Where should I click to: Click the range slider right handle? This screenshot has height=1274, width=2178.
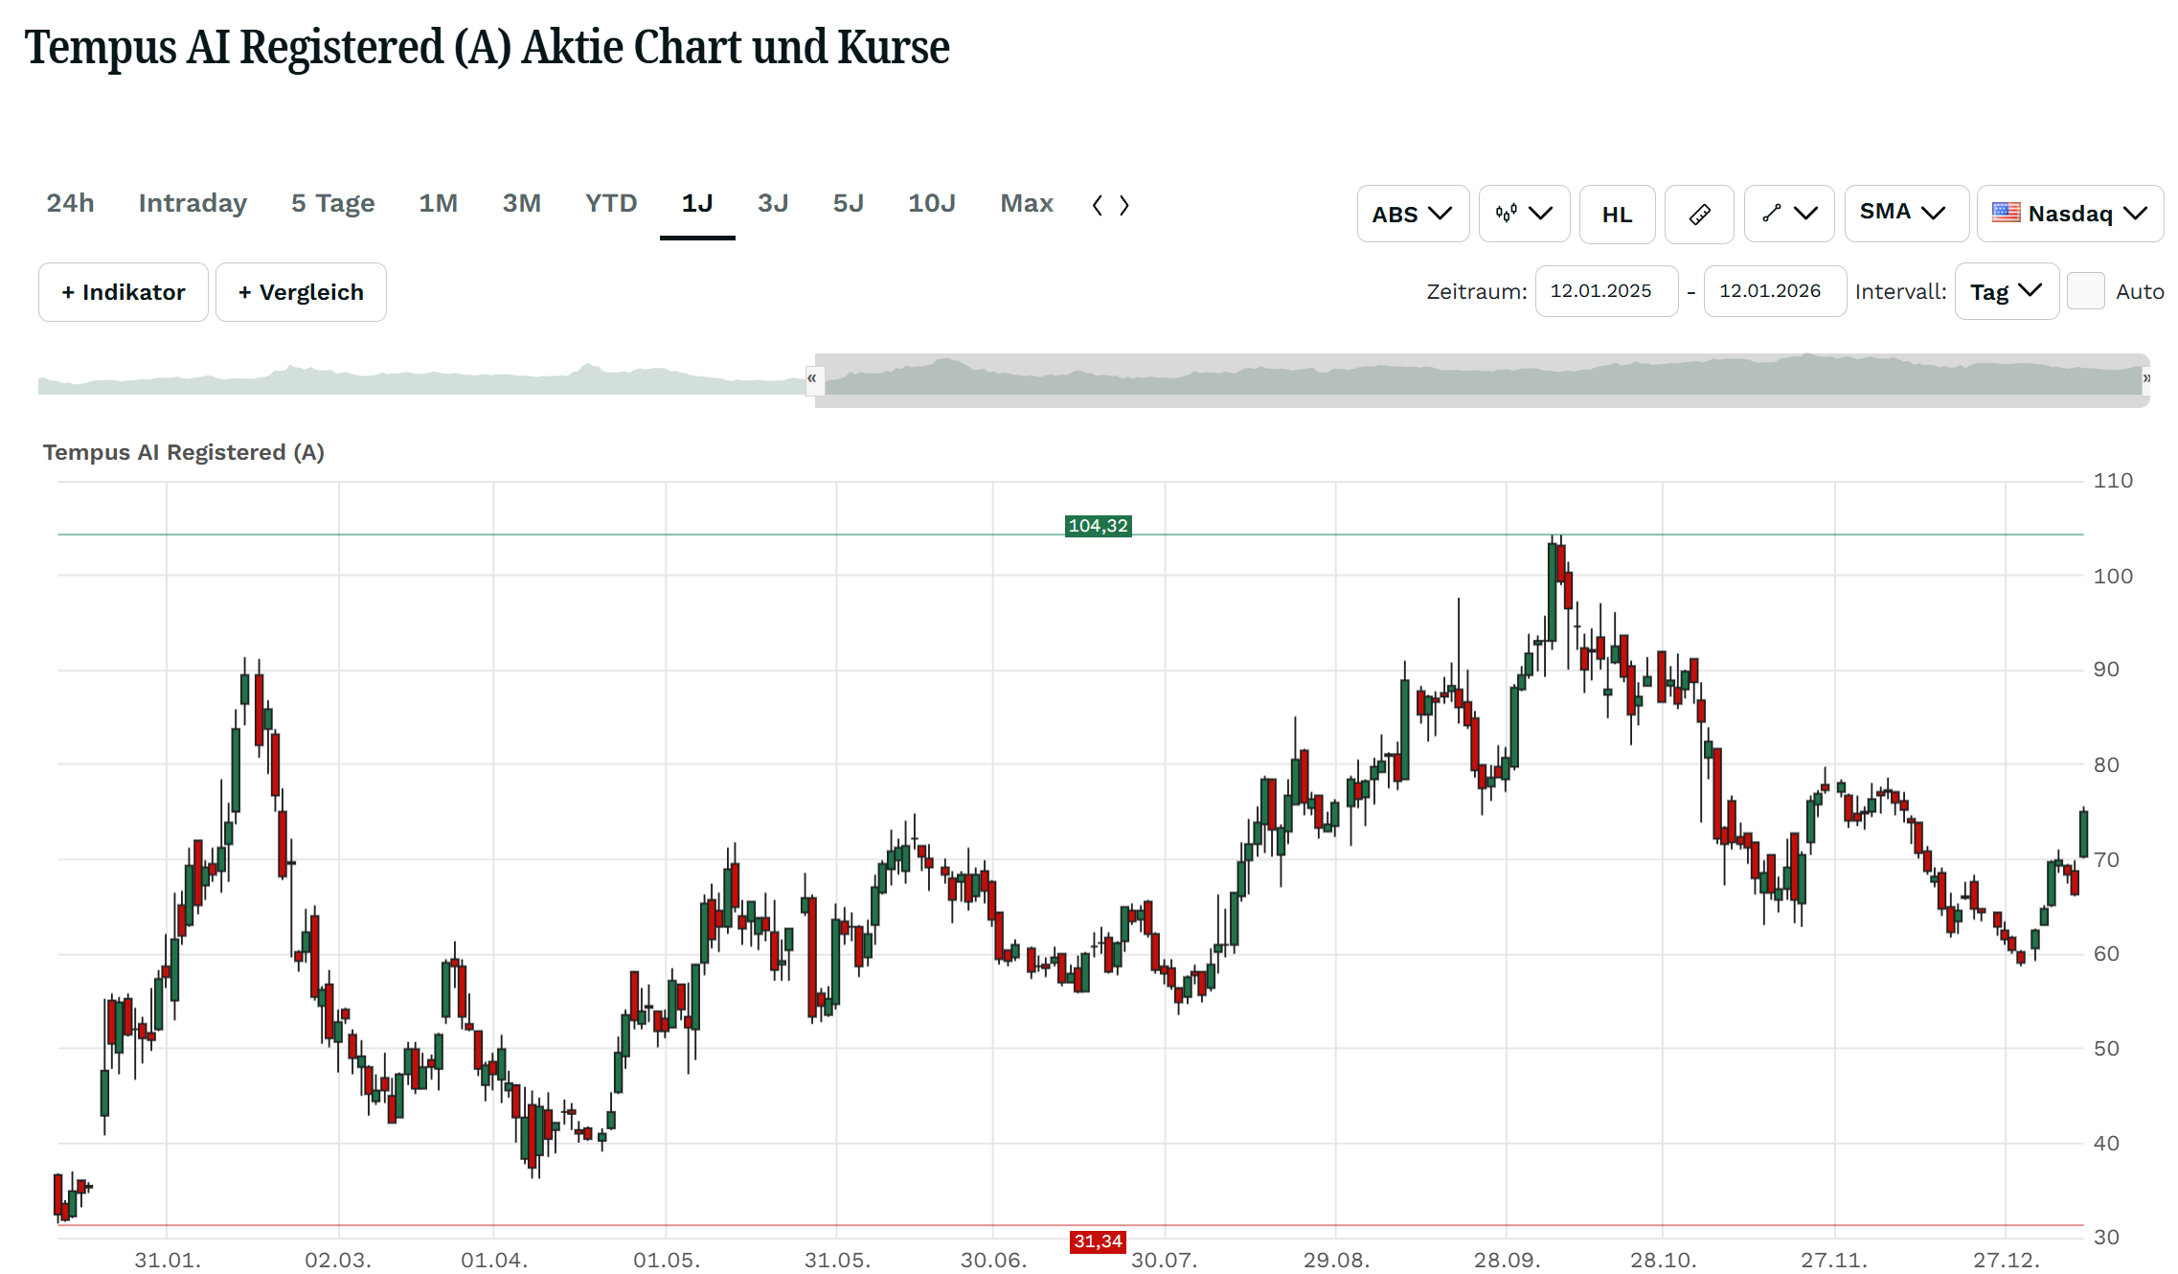(x=2145, y=378)
